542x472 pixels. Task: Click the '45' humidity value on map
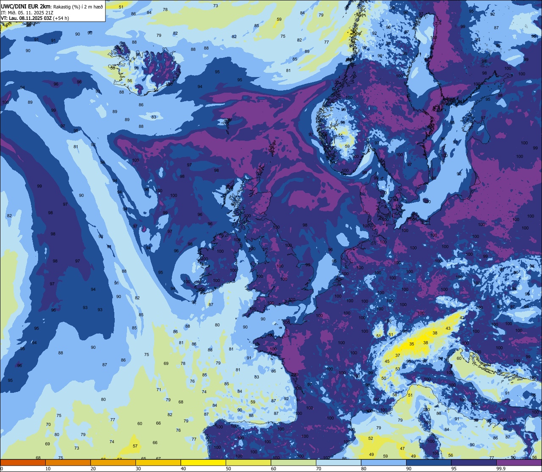(387, 361)
